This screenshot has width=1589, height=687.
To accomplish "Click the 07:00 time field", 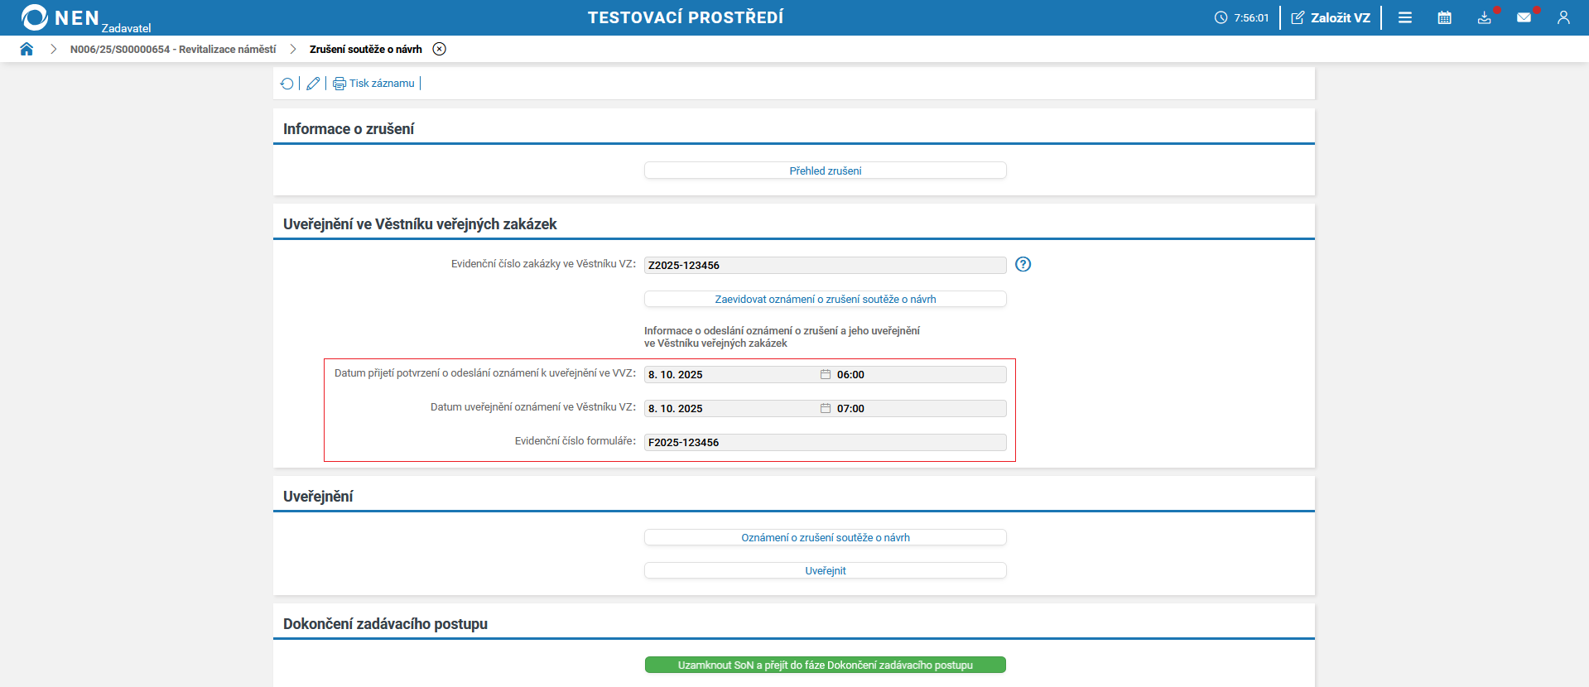I will click(x=920, y=408).
